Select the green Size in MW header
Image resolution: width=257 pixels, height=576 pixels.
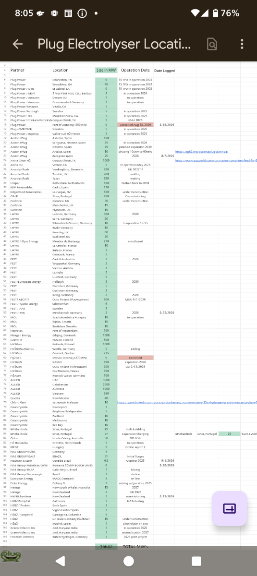[106, 70]
